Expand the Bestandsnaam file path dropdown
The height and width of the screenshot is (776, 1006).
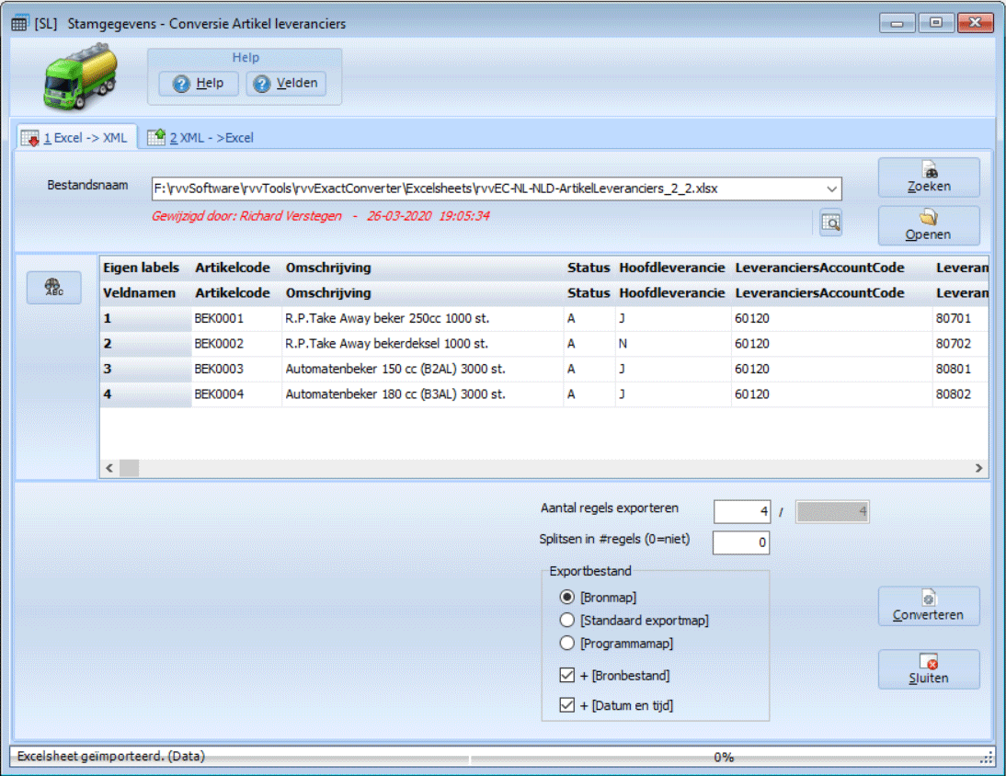click(x=831, y=189)
